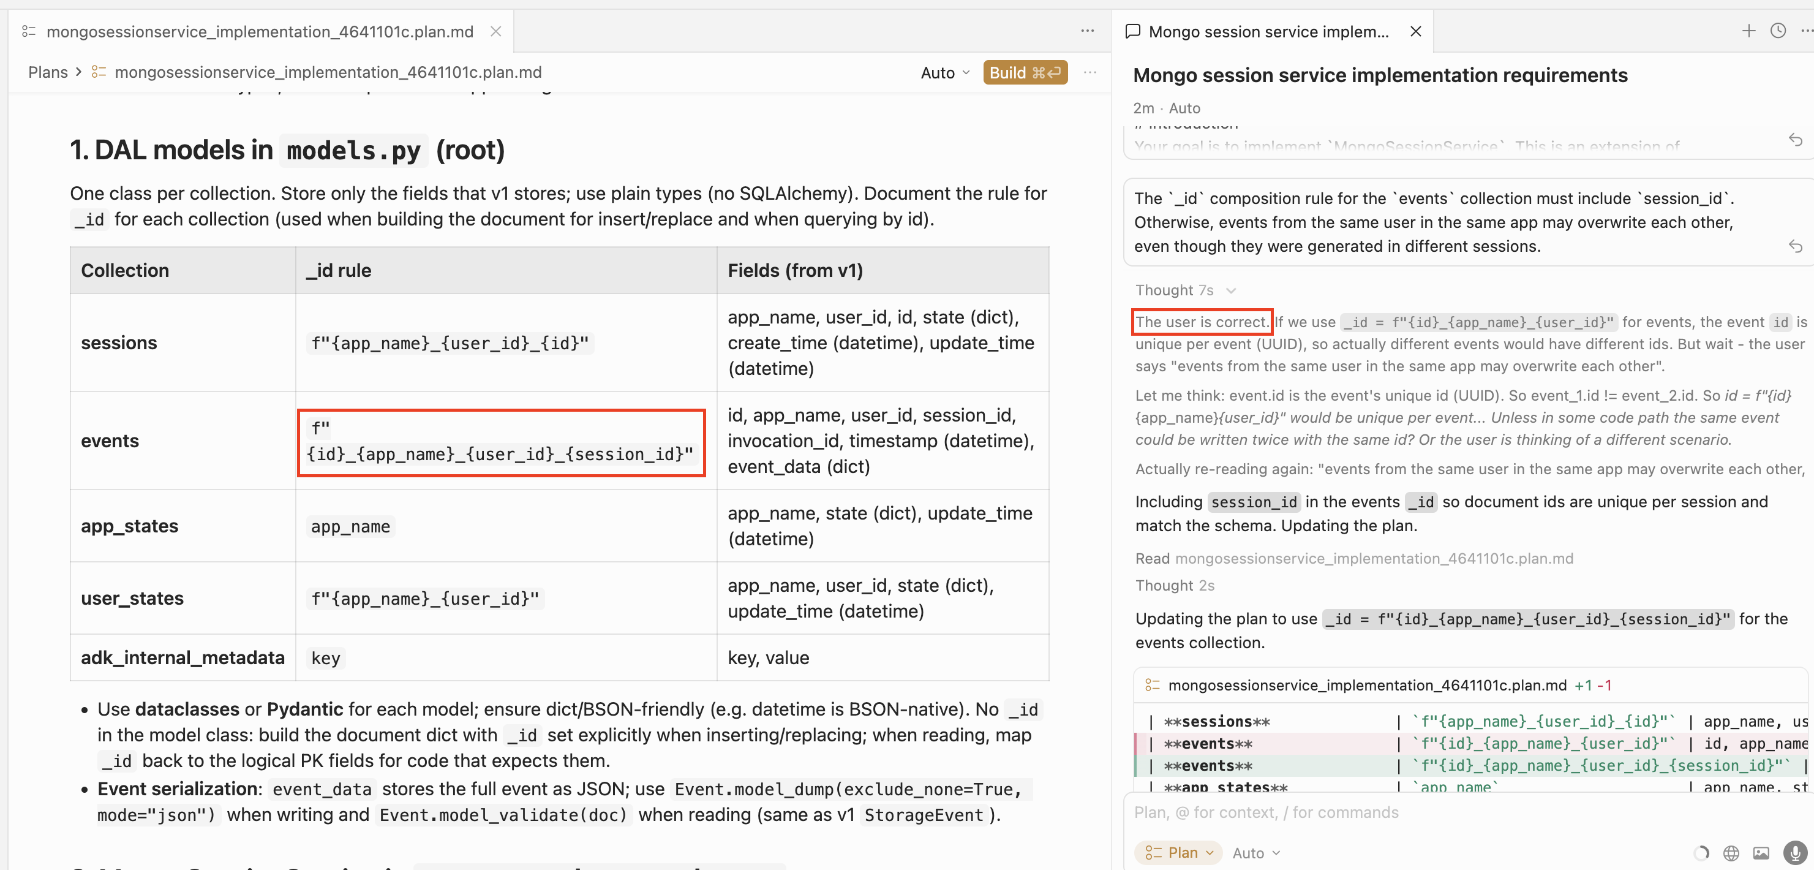Open chat history via the clock icon

1777,31
